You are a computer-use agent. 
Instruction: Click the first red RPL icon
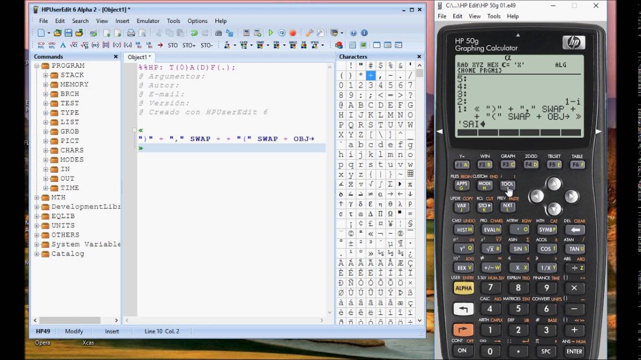[41, 45]
